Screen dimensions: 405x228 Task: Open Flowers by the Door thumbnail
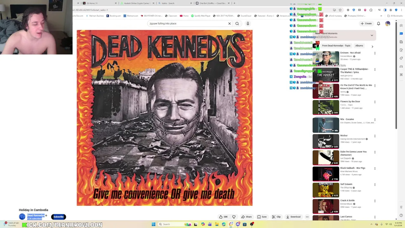pos(326,107)
